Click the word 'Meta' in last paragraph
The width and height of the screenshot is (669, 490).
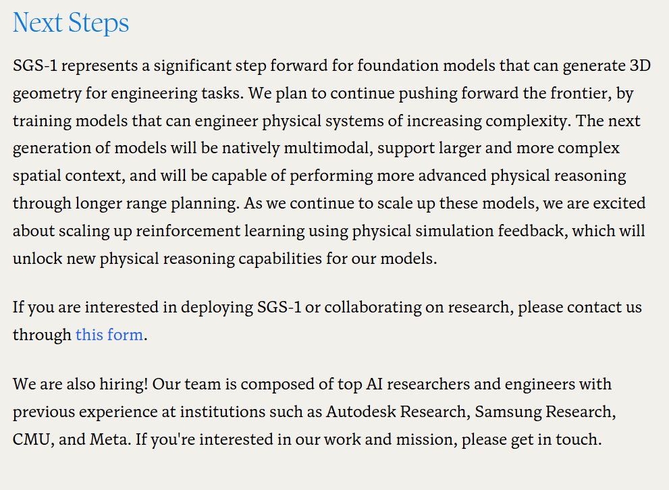pos(108,439)
